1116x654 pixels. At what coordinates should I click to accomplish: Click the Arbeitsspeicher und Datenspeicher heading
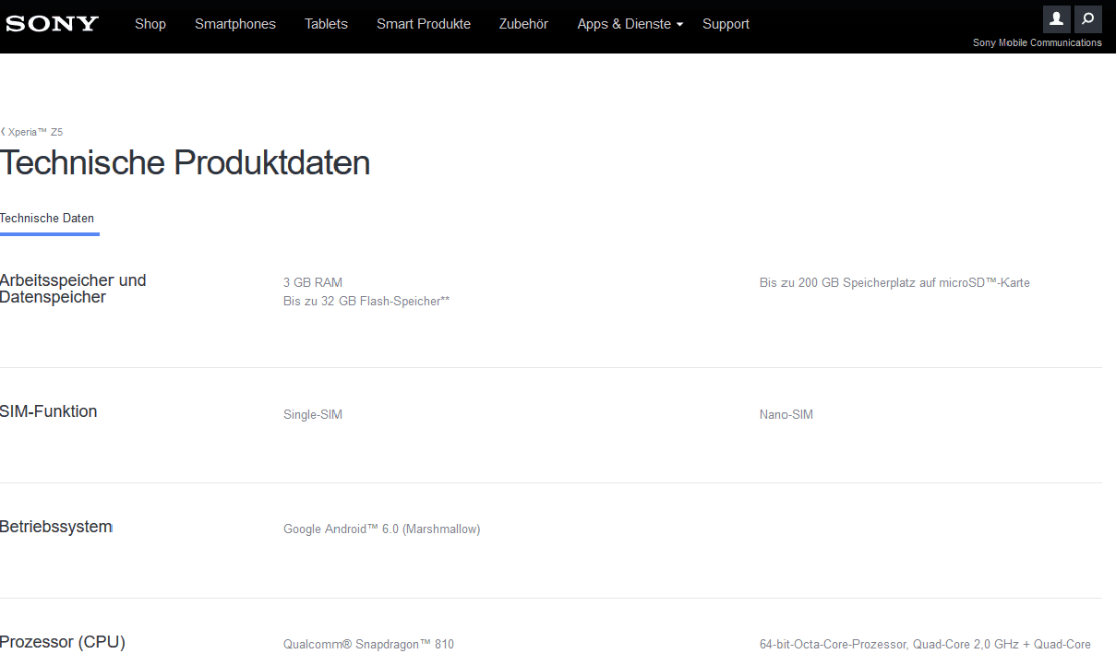pos(73,289)
